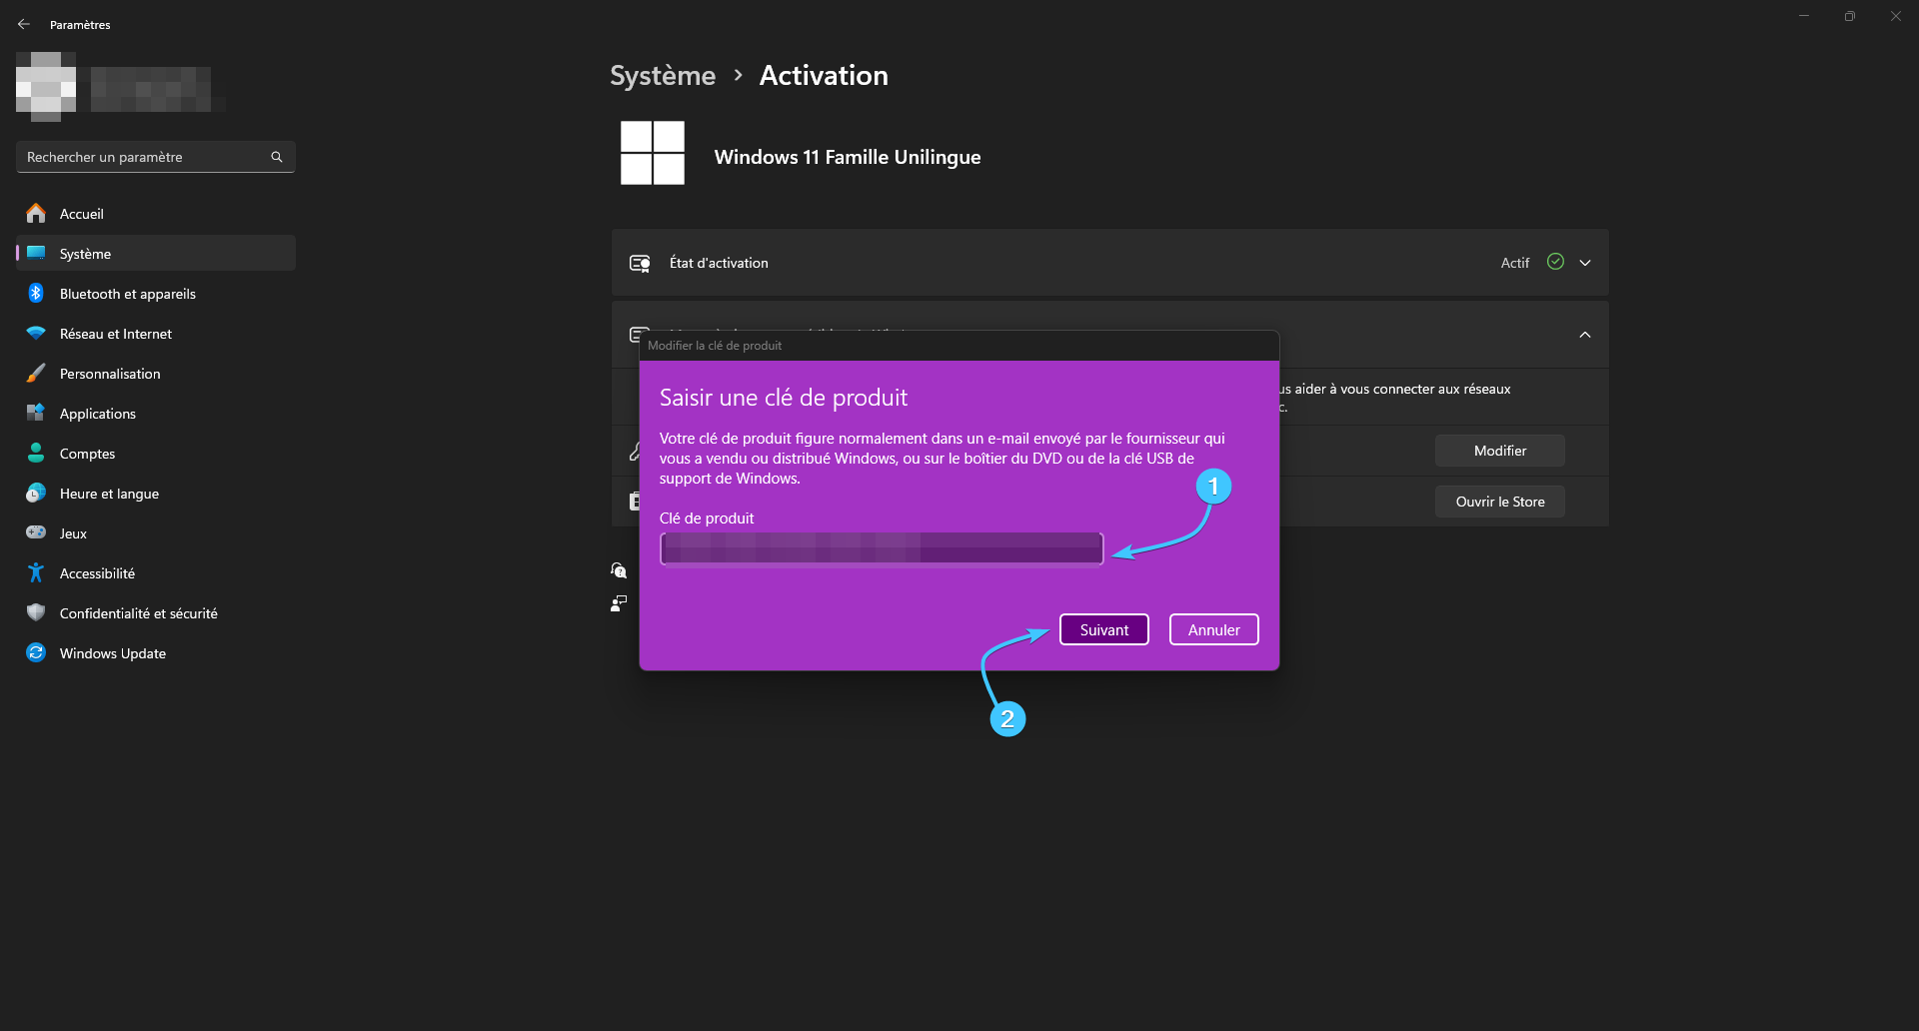Go to Réseau et Internet
The width and height of the screenshot is (1919, 1031).
[x=156, y=334]
